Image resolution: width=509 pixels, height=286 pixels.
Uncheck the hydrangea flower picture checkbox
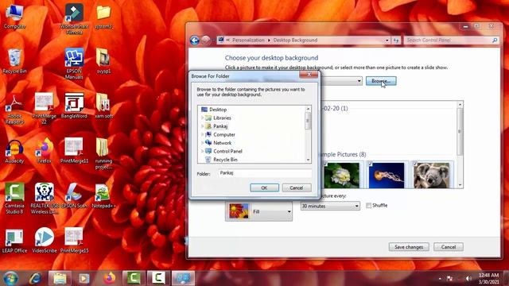point(325,164)
